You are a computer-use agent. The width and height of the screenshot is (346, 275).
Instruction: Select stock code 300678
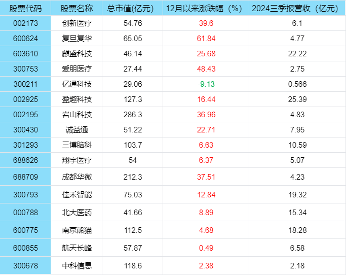tap(25, 266)
